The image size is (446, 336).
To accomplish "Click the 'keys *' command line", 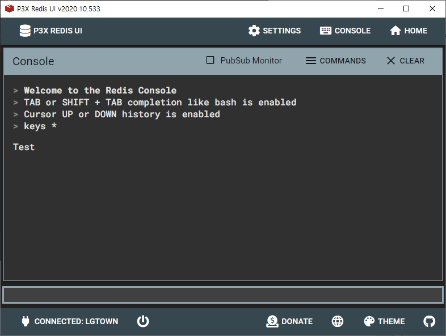I will click(x=40, y=126).
